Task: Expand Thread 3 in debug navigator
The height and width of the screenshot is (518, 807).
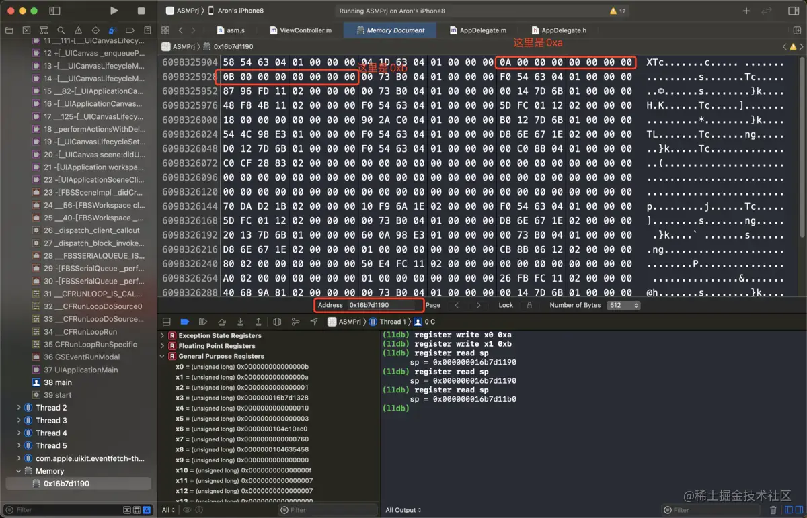Action: pos(19,421)
